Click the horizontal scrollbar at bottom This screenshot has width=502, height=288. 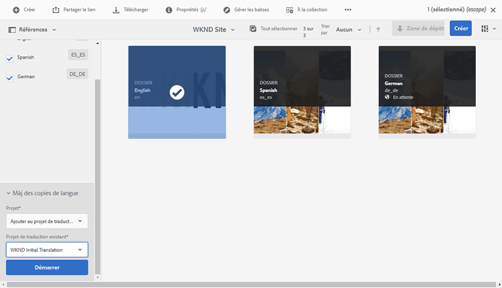[251, 285]
